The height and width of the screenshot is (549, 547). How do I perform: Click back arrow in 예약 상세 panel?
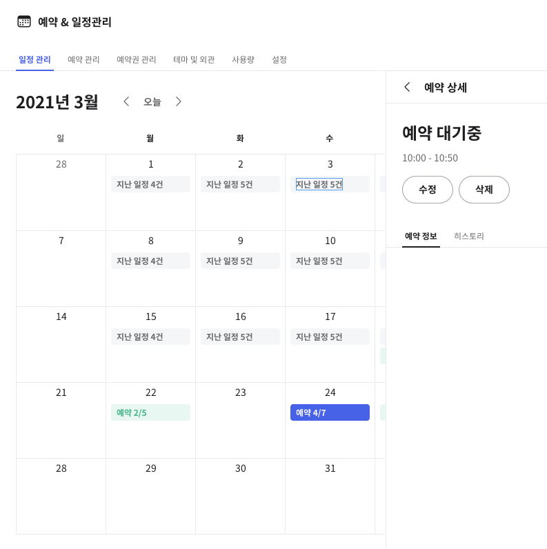[x=407, y=87]
